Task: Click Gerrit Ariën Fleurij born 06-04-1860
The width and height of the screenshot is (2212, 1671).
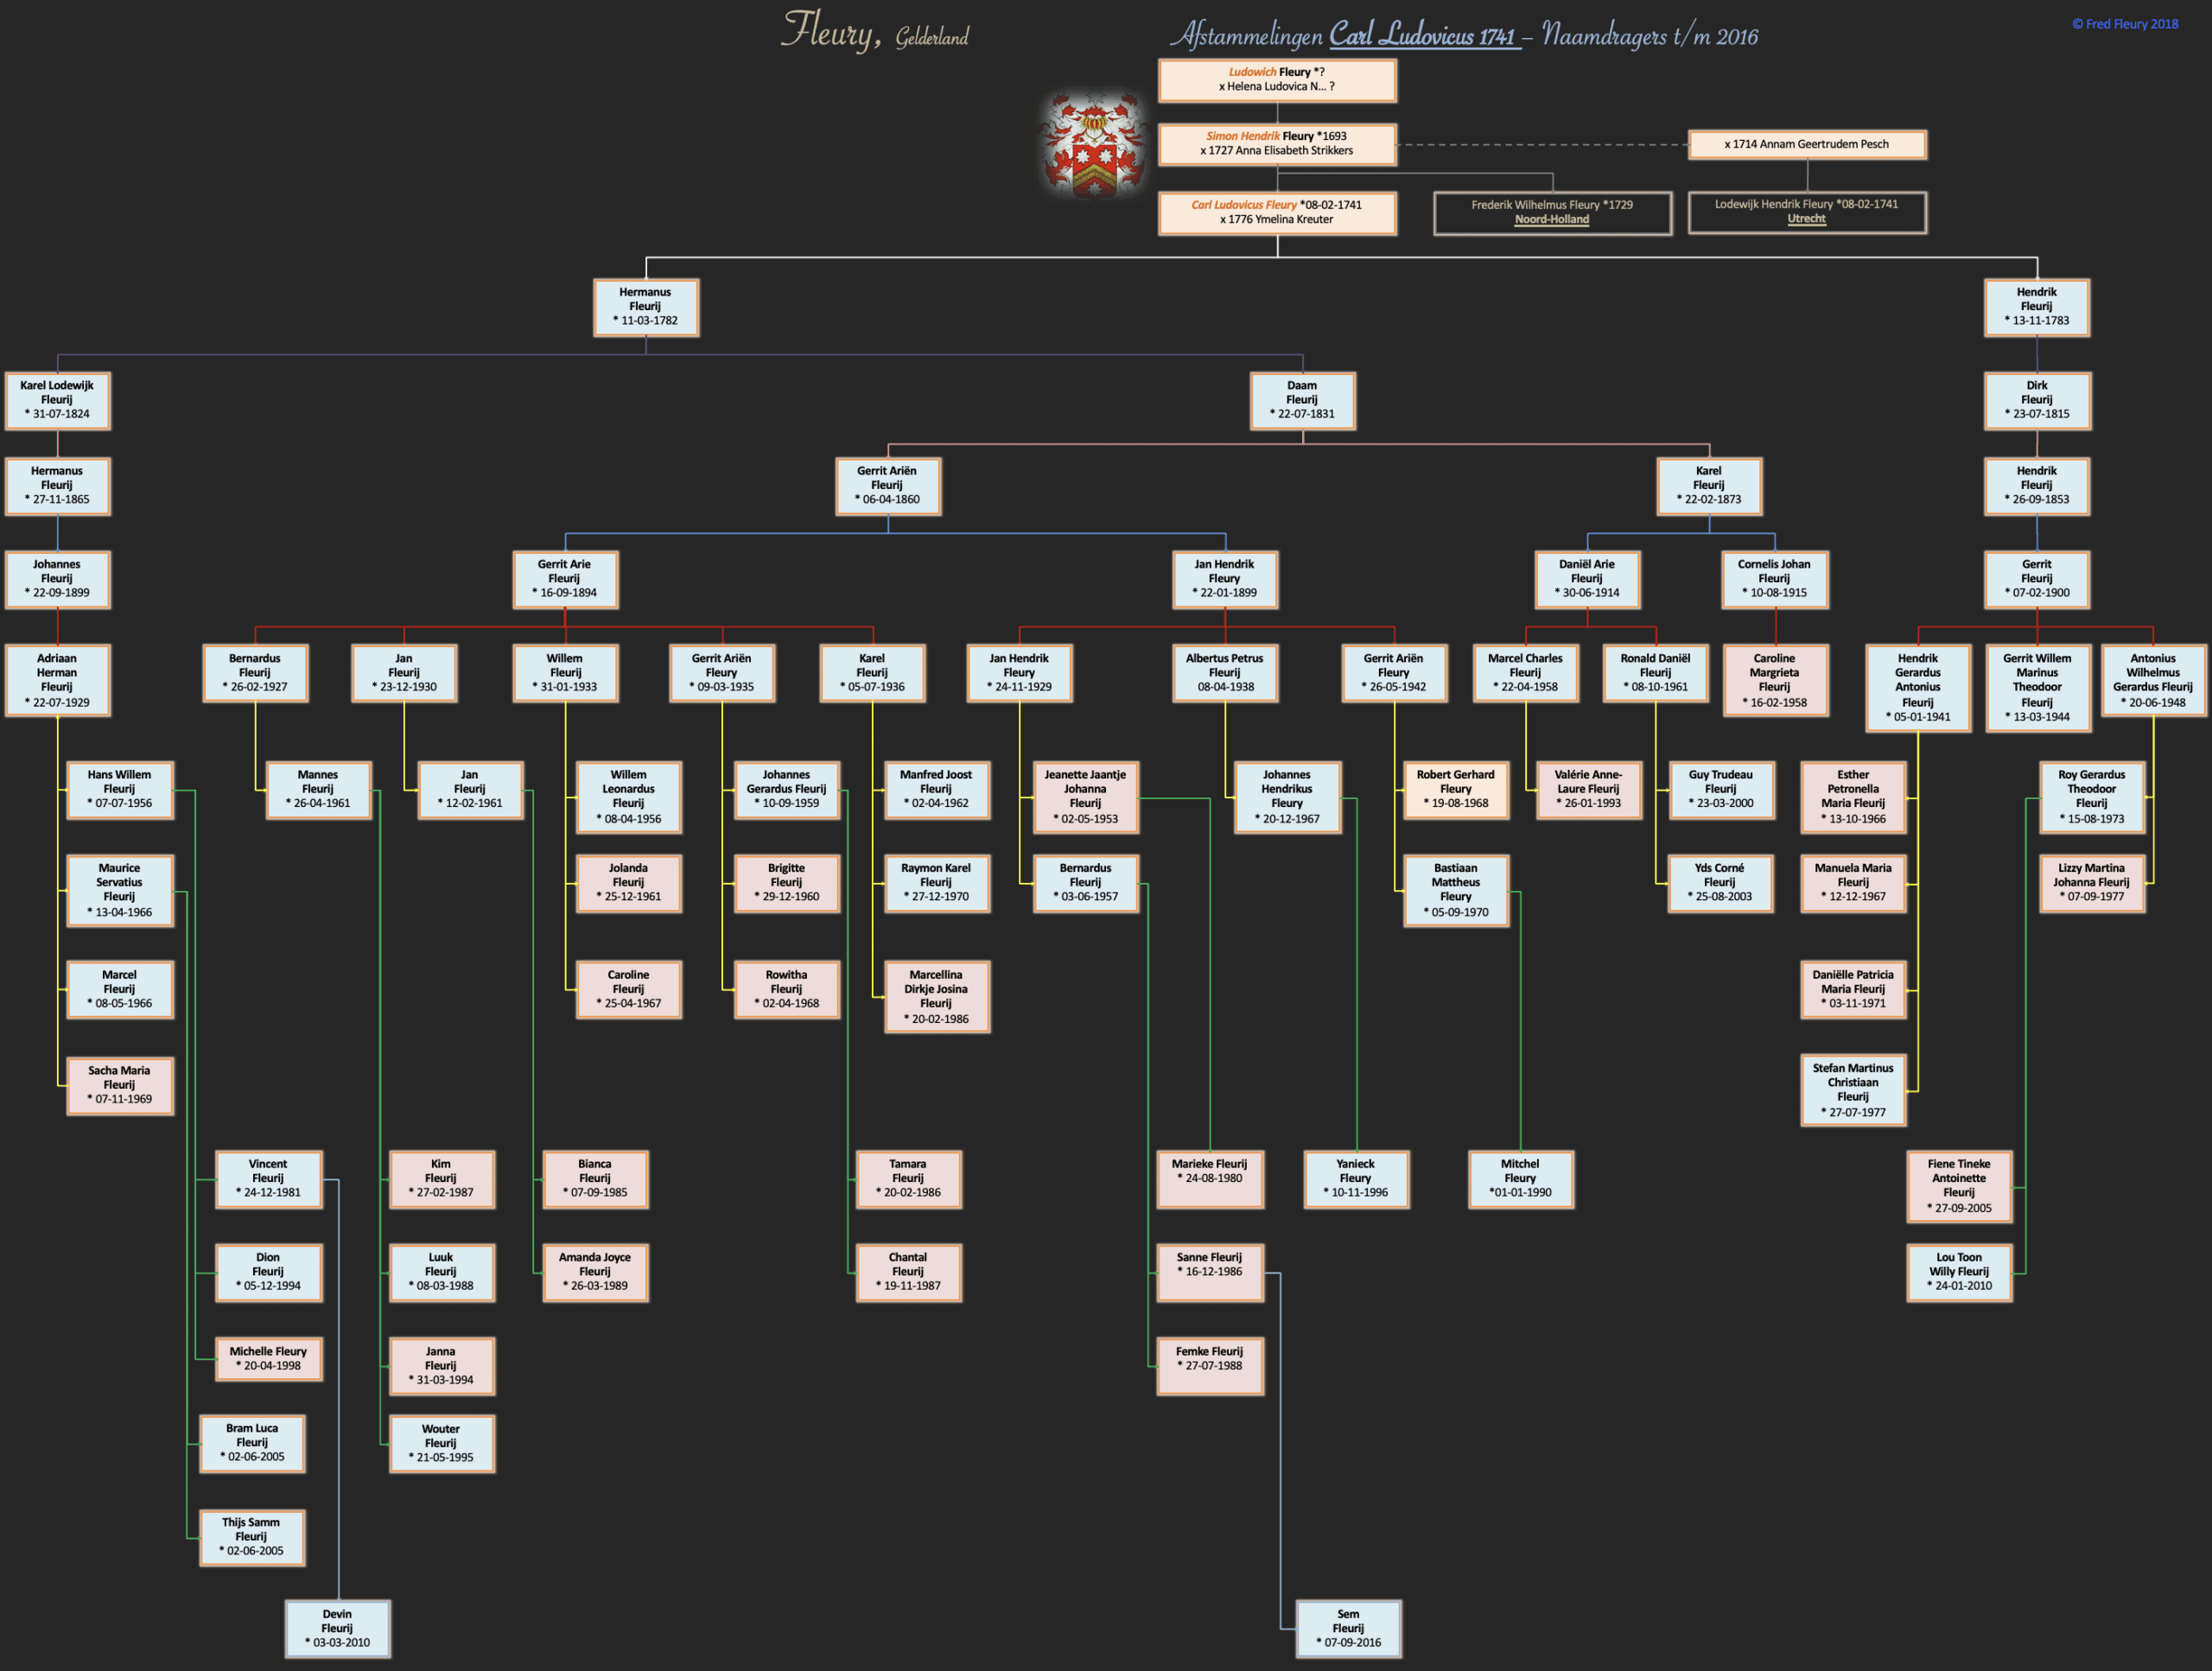Action: click(887, 486)
